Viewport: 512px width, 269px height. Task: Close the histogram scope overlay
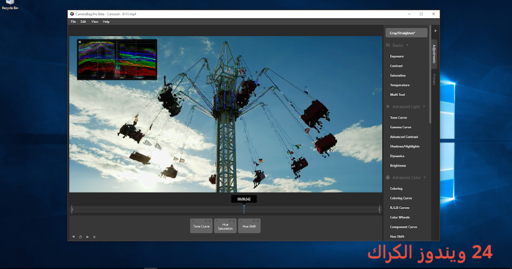[79, 42]
